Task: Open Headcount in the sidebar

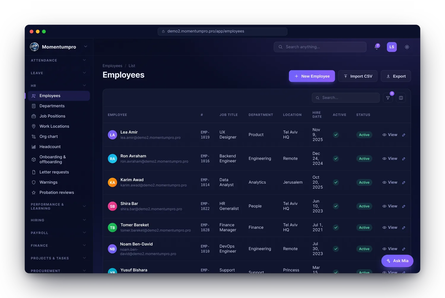Action: coord(59,147)
